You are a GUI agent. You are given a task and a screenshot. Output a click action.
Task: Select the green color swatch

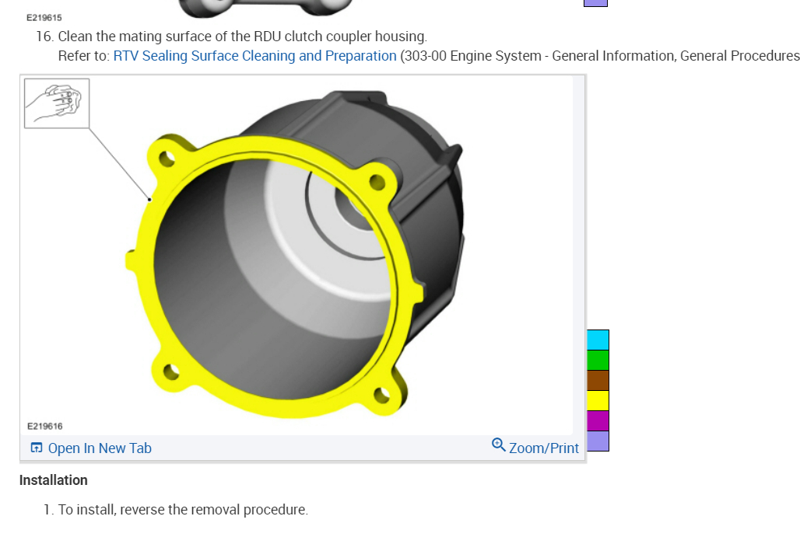[x=598, y=360]
